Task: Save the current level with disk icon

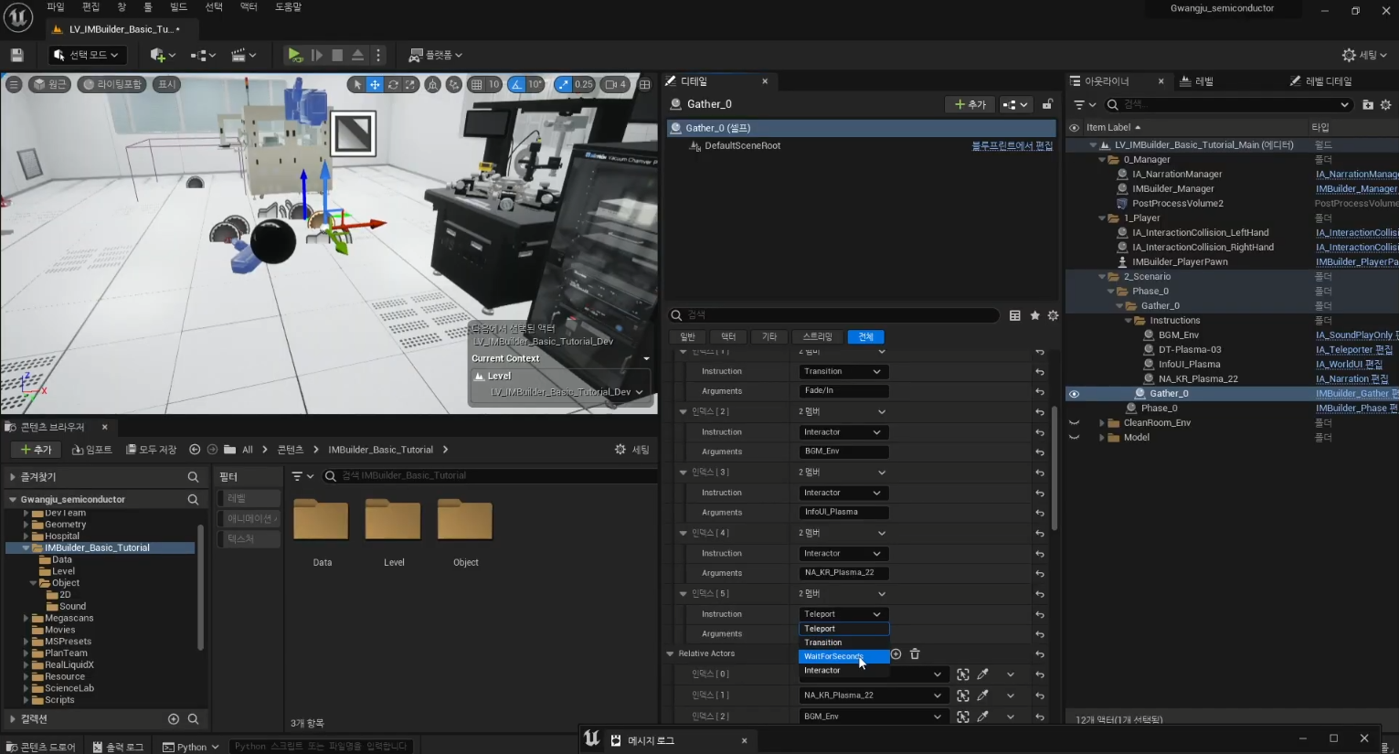Action: coord(16,55)
